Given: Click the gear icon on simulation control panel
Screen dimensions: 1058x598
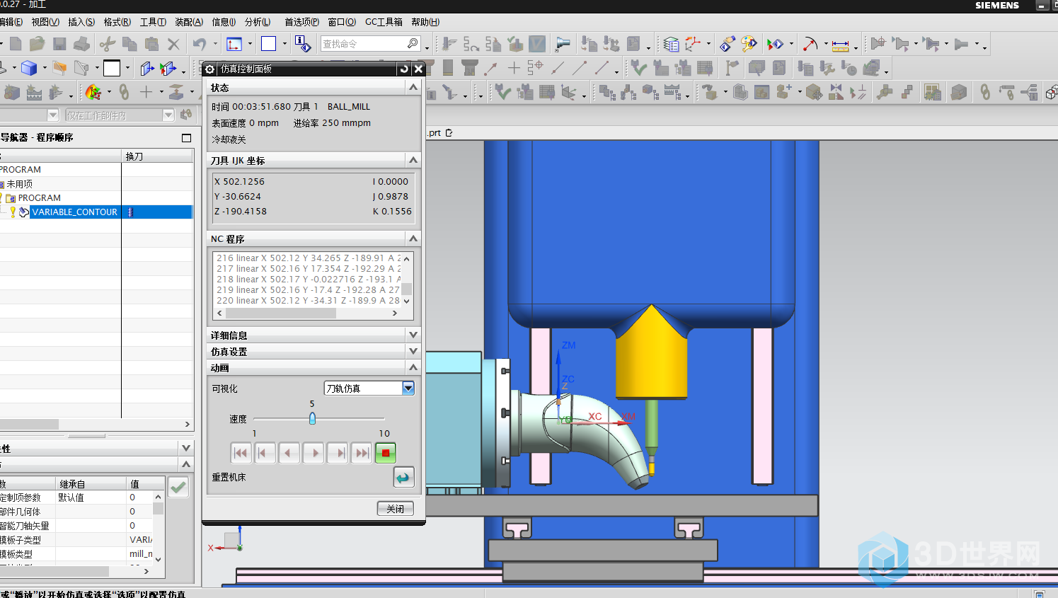Looking at the screenshot, I should 210,69.
